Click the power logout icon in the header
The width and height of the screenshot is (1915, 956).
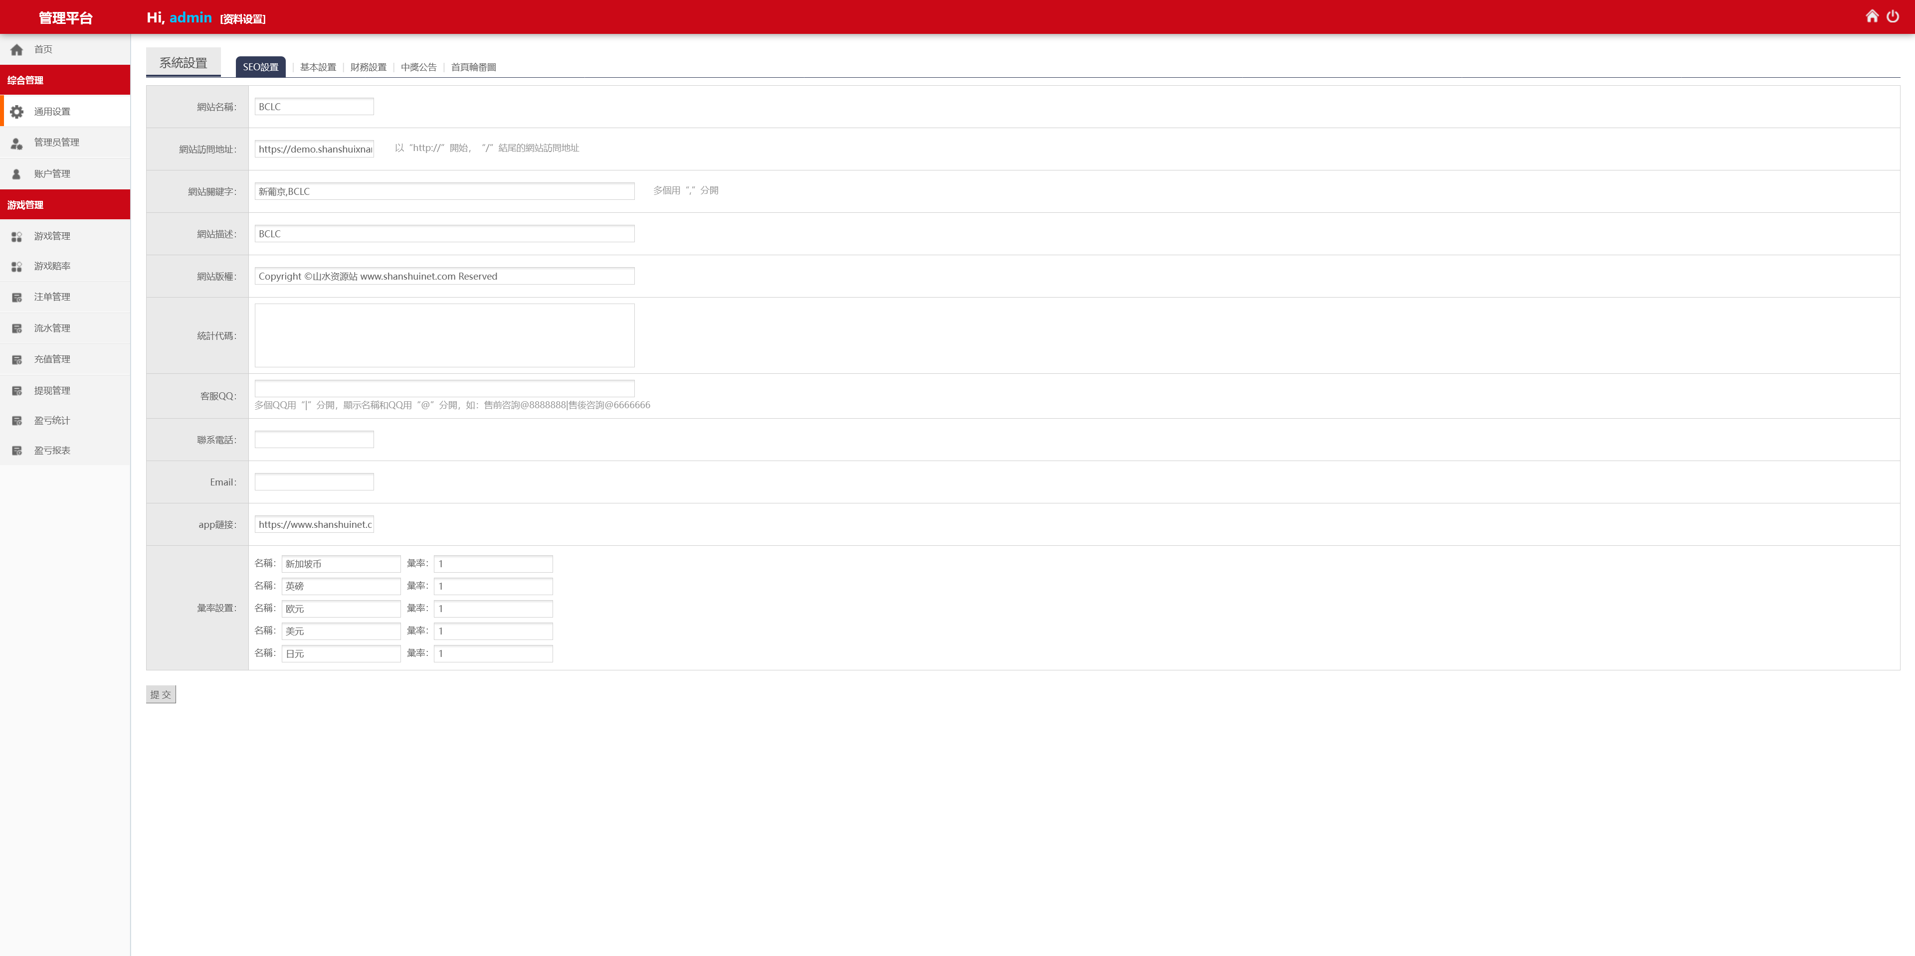(1893, 16)
